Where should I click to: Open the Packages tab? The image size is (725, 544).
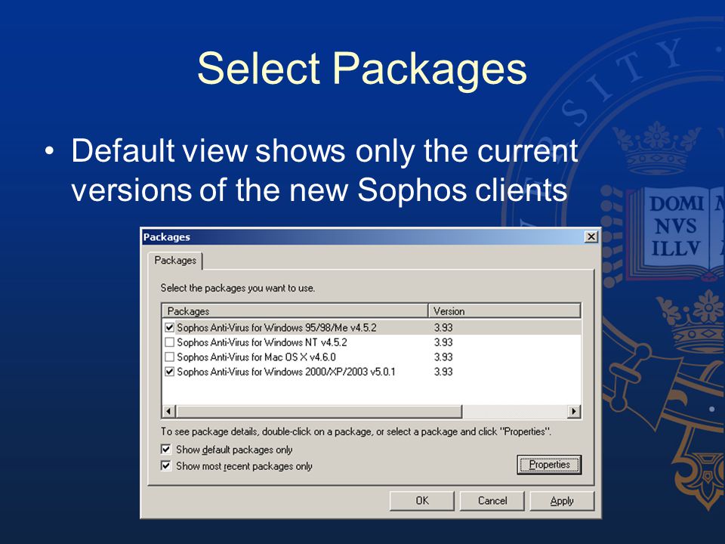tap(175, 261)
